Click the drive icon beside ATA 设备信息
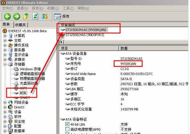Screen dimensions: 190x134 pyautogui.click(x=63, y=53)
